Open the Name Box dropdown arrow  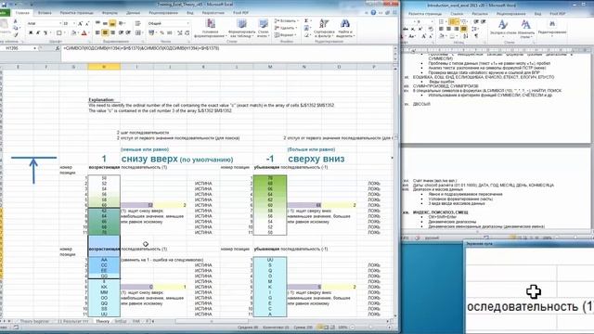[x=35, y=48]
